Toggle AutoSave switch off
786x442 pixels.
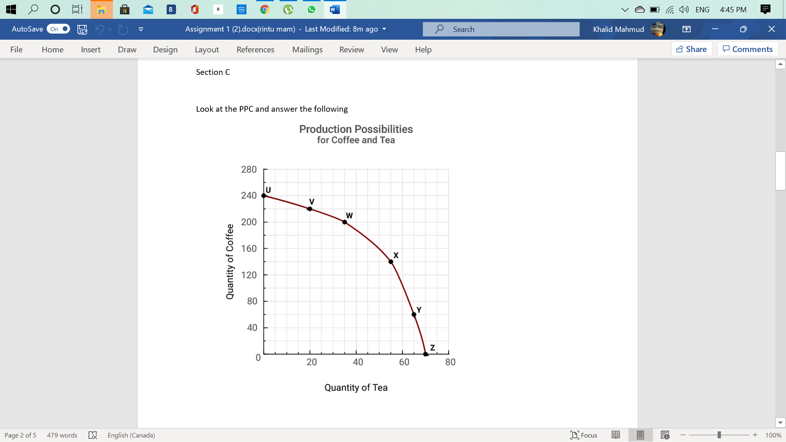click(x=58, y=29)
